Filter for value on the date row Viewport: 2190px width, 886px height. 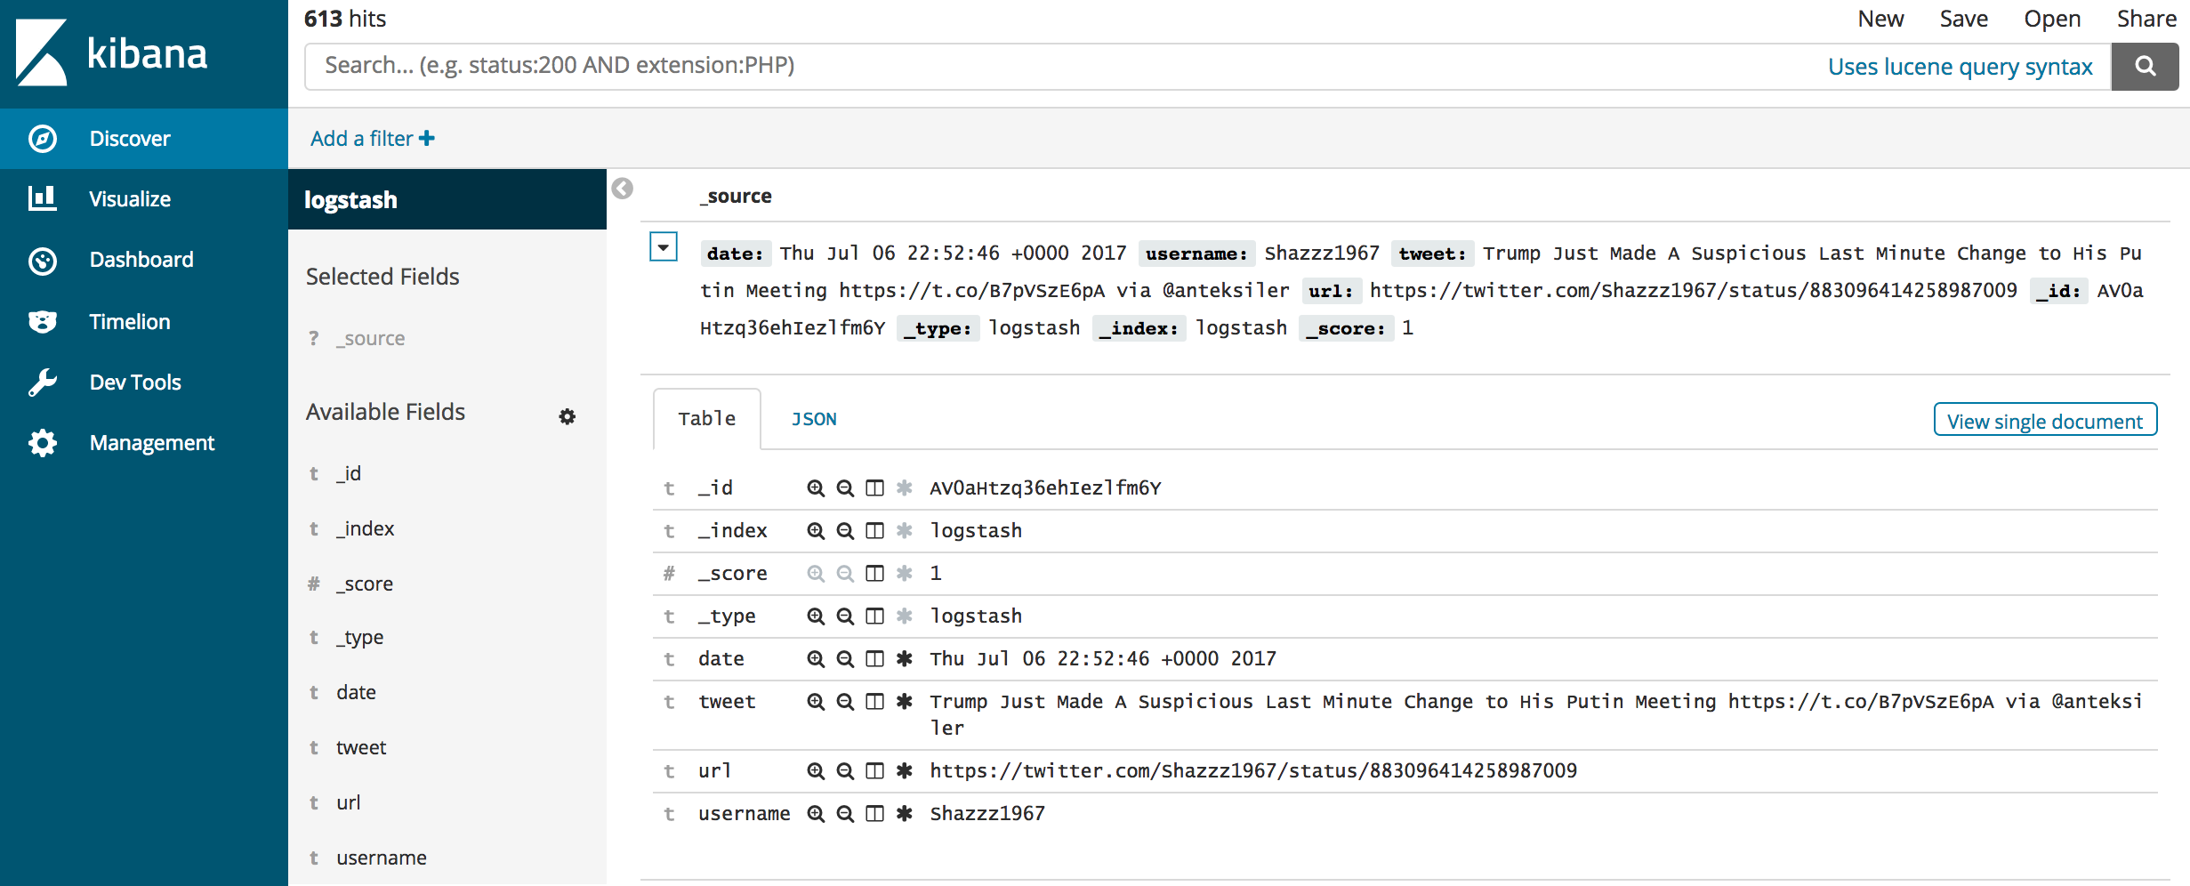pos(815,659)
